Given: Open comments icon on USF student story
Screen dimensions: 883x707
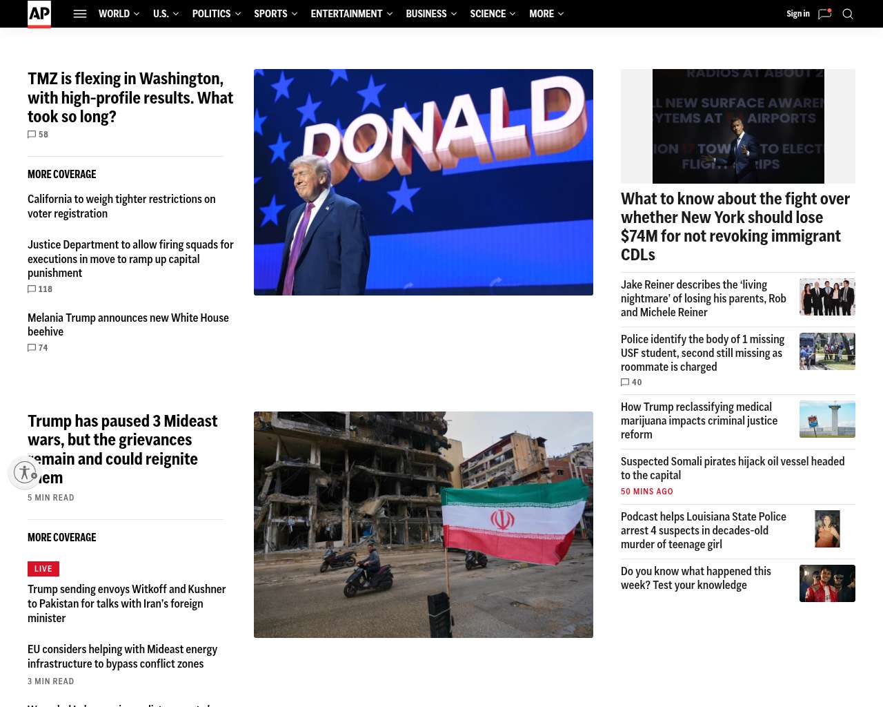Looking at the screenshot, I should 625,382.
